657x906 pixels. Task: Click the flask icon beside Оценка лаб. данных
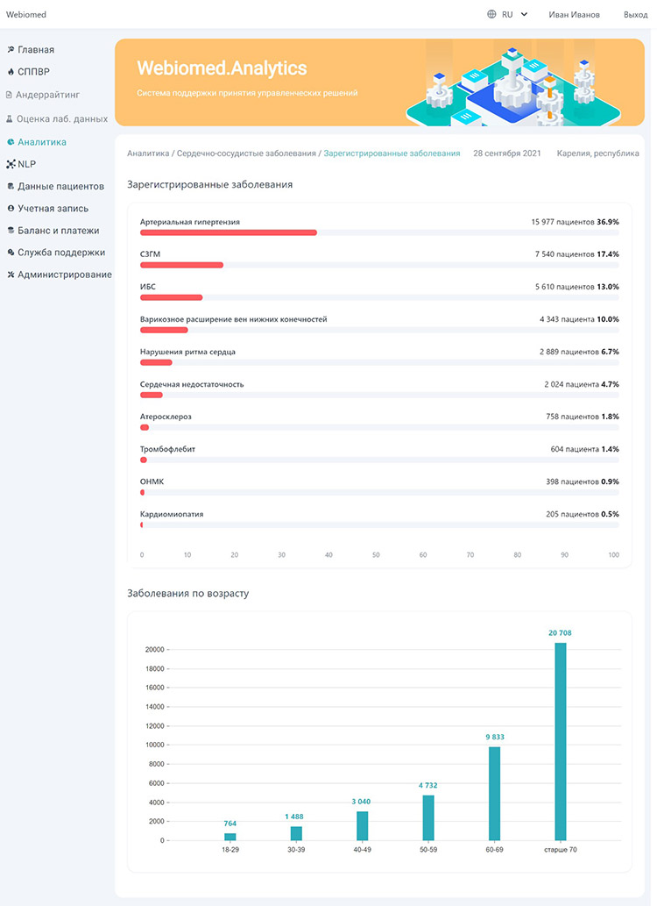10,119
